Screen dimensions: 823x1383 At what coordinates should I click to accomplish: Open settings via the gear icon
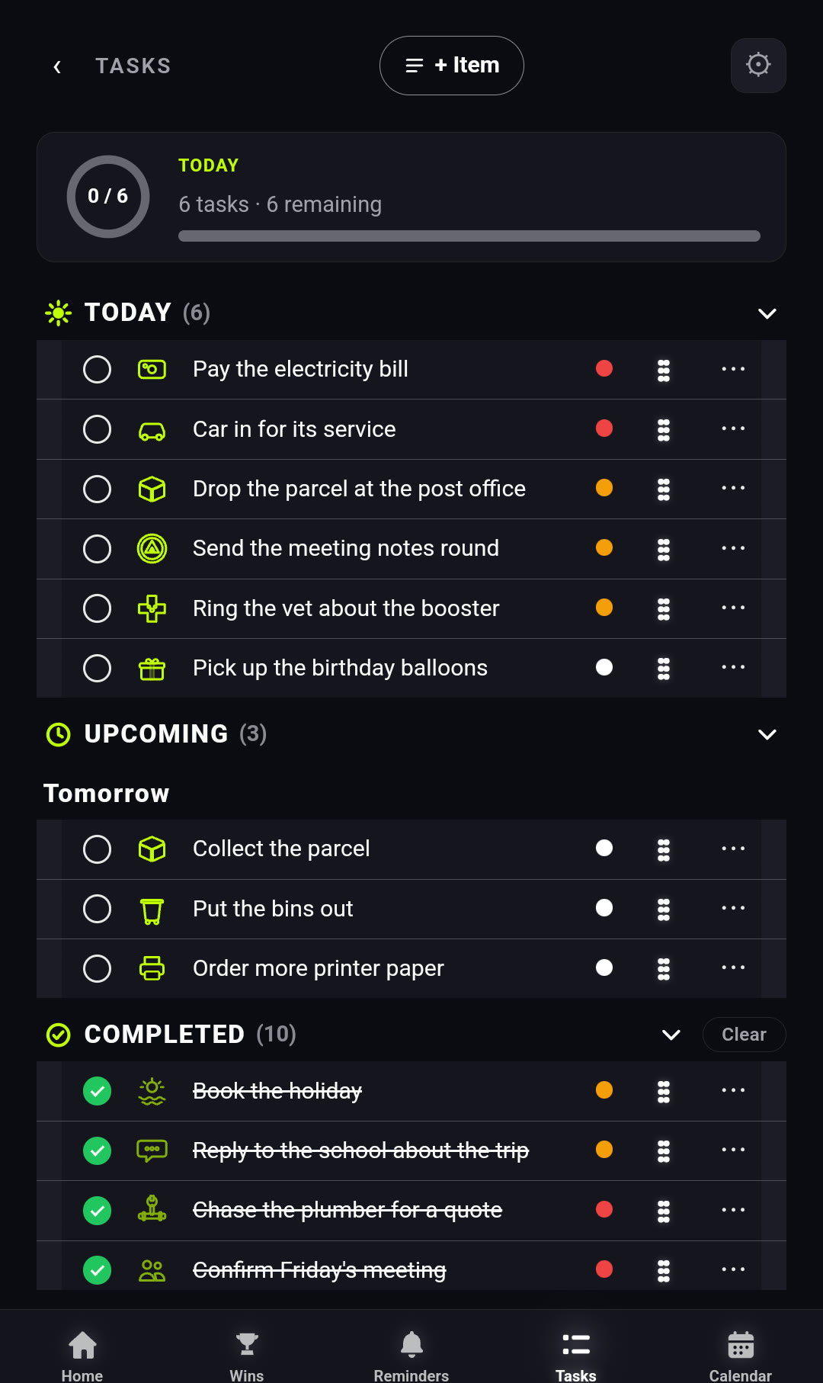coord(758,66)
